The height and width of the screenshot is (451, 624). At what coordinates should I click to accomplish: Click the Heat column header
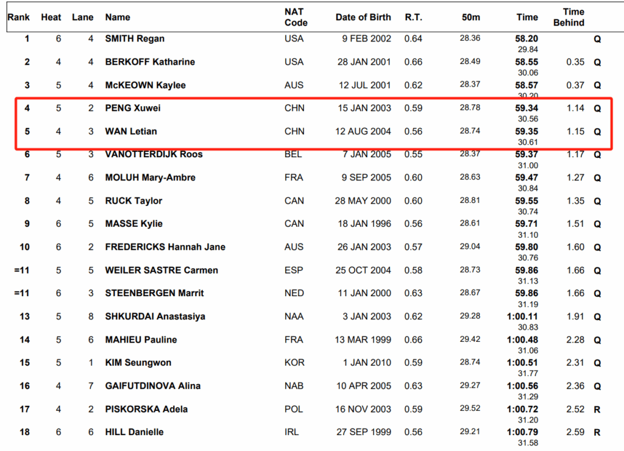coord(51,17)
